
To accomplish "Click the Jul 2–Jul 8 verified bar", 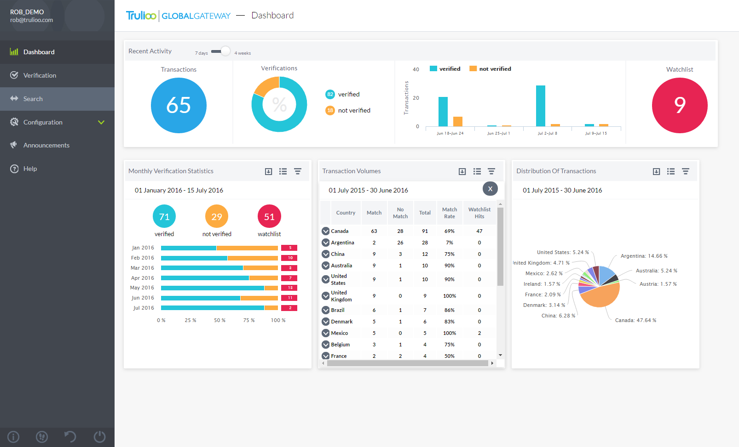I will pyautogui.click(x=541, y=106).
